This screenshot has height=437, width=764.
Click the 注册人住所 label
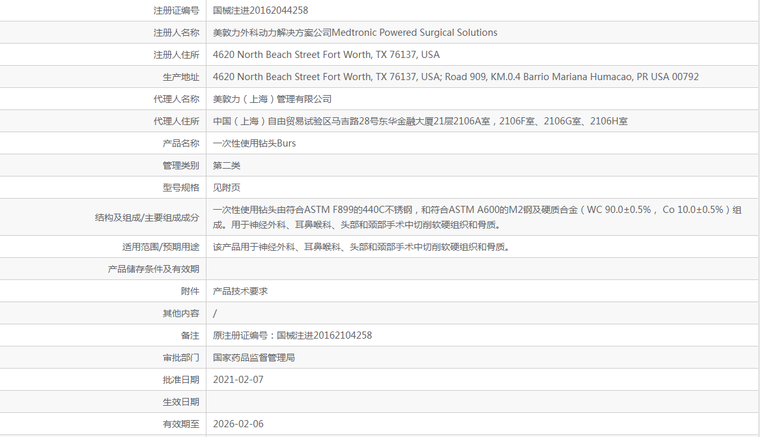coord(177,55)
